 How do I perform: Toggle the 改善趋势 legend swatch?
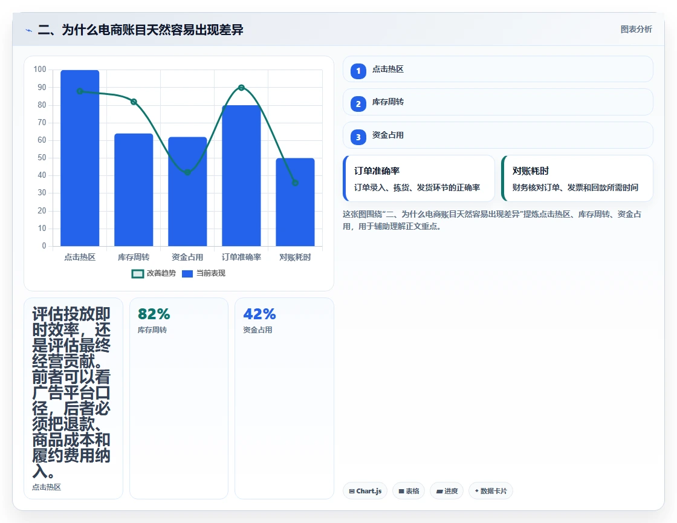coord(137,274)
